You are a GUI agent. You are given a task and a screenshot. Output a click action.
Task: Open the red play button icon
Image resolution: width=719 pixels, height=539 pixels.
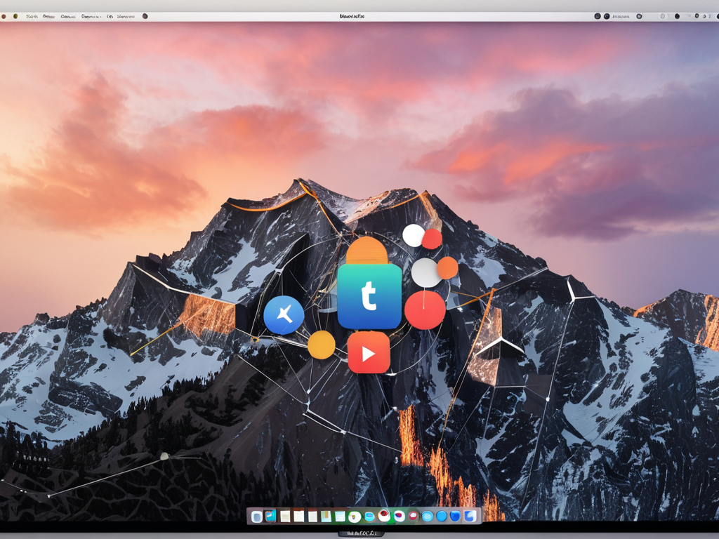pyautogui.click(x=369, y=352)
